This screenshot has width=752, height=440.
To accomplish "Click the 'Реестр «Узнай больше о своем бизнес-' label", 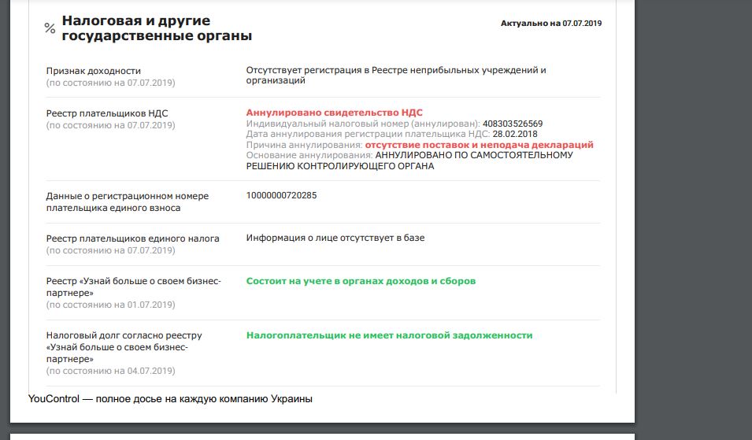I will click(133, 281).
